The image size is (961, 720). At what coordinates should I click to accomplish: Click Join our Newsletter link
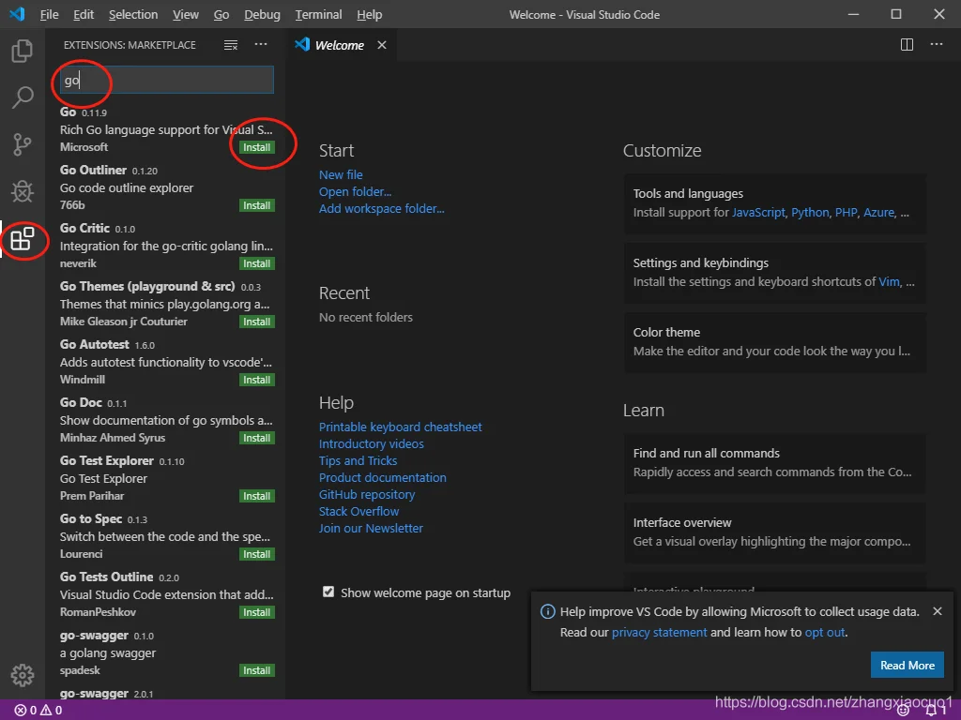click(371, 528)
